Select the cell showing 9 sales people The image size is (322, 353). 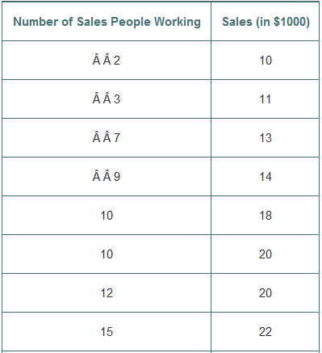tap(107, 177)
